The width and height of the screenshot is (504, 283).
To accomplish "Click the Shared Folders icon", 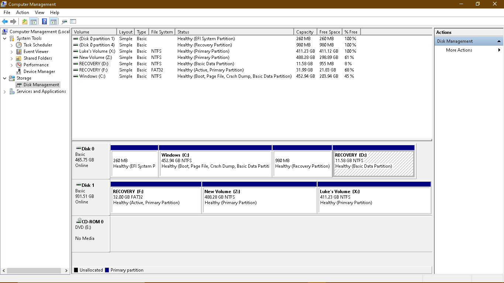I will point(19,58).
